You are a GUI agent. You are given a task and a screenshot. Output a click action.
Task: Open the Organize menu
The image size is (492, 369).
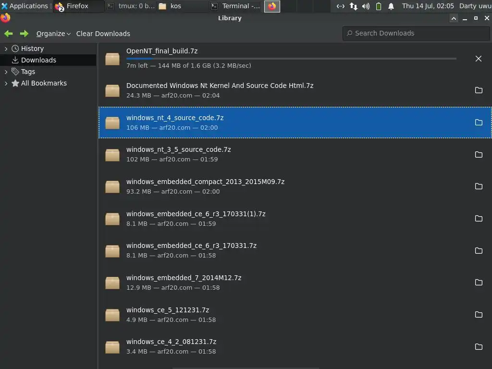pos(53,34)
